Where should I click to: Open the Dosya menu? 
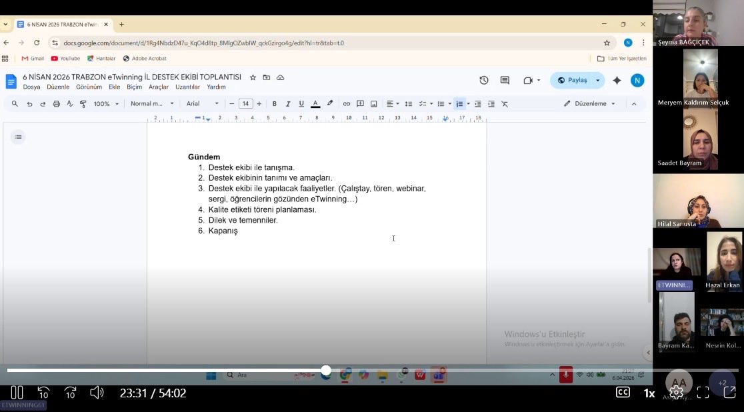pos(31,87)
